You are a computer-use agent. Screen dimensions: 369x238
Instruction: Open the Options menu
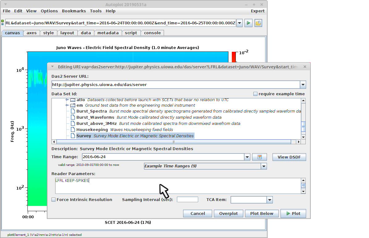coord(49,11)
